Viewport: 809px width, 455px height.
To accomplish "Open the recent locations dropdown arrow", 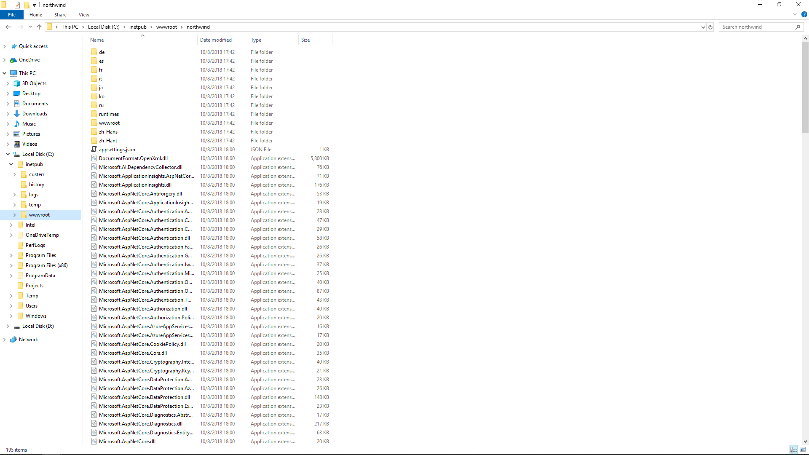I will (x=30, y=27).
